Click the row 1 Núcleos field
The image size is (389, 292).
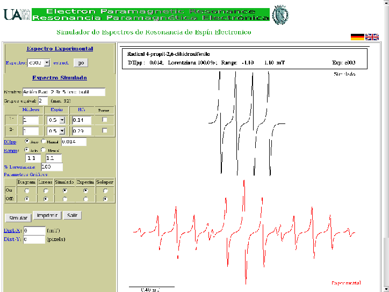(31, 120)
